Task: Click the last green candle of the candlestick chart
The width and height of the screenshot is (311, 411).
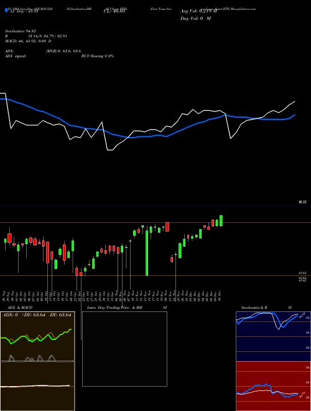Action: [x=221, y=220]
